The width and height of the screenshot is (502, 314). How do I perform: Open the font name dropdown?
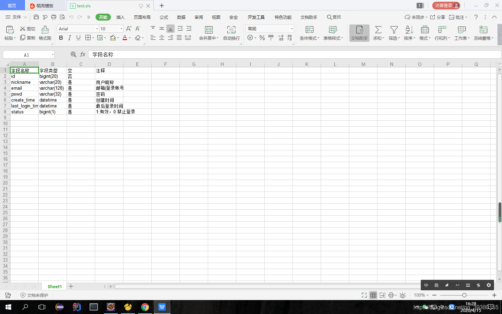pyautogui.click(x=97, y=29)
